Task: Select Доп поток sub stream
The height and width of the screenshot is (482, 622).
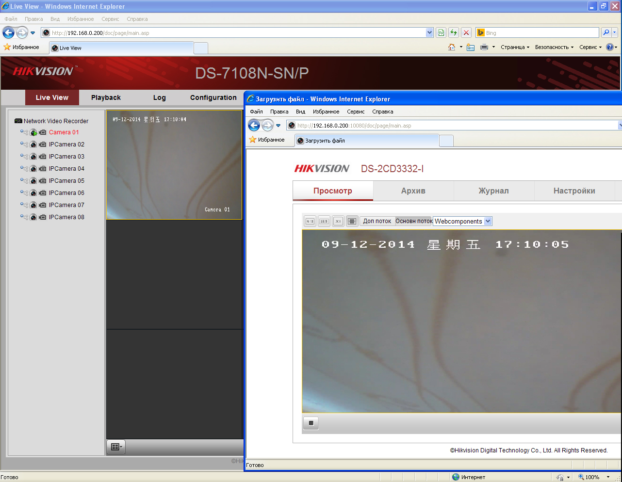Action: [x=377, y=221]
